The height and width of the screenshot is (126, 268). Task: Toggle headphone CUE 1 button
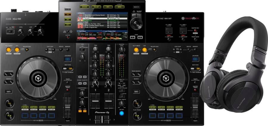pos(80,111)
